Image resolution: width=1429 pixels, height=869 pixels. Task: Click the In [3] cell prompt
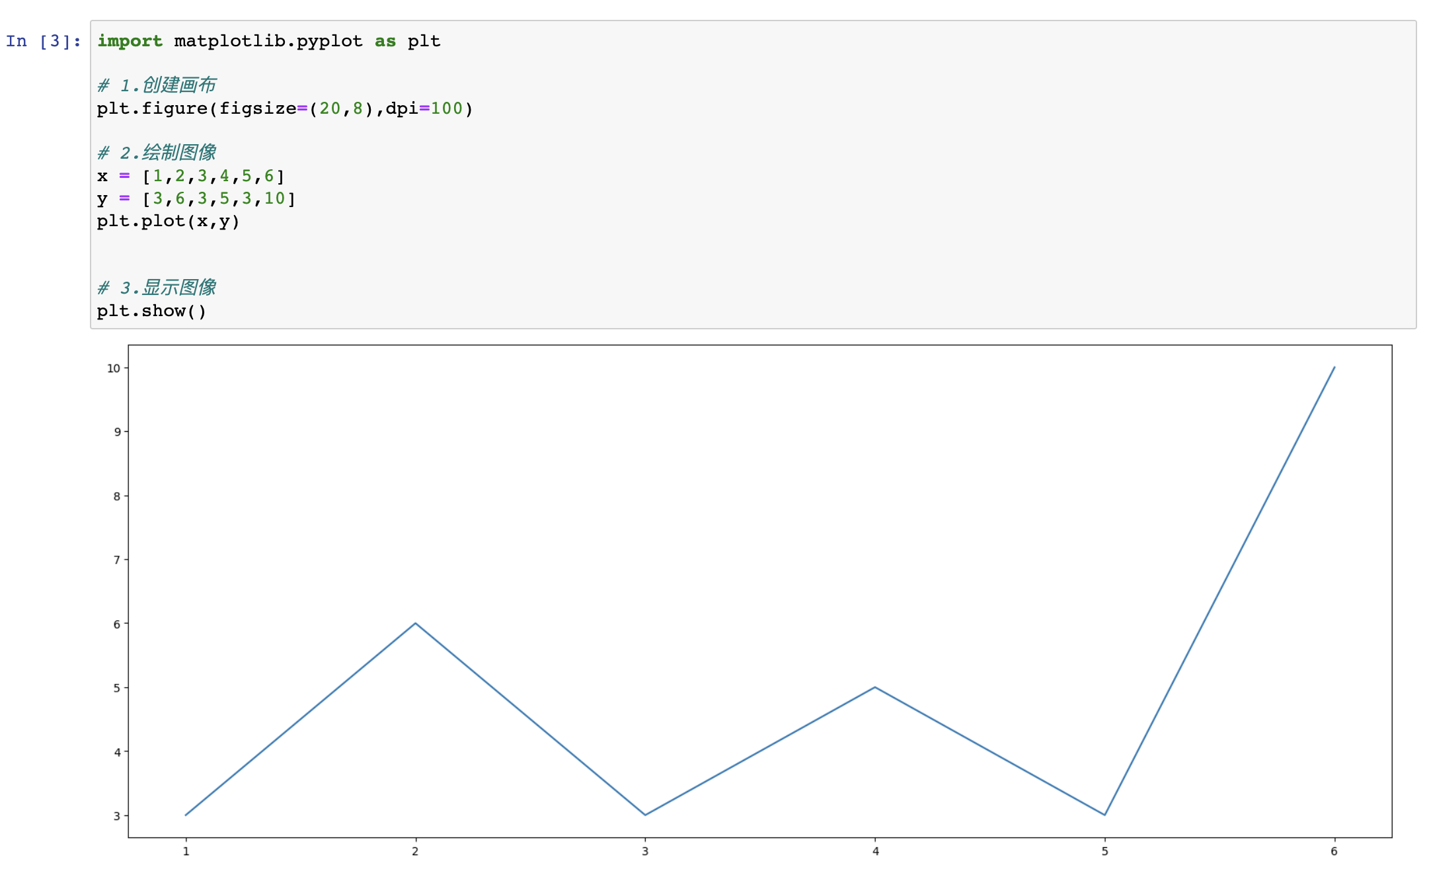click(x=44, y=41)
